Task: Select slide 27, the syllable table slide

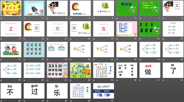Action: pyautogui.click(x=57, y=70)
